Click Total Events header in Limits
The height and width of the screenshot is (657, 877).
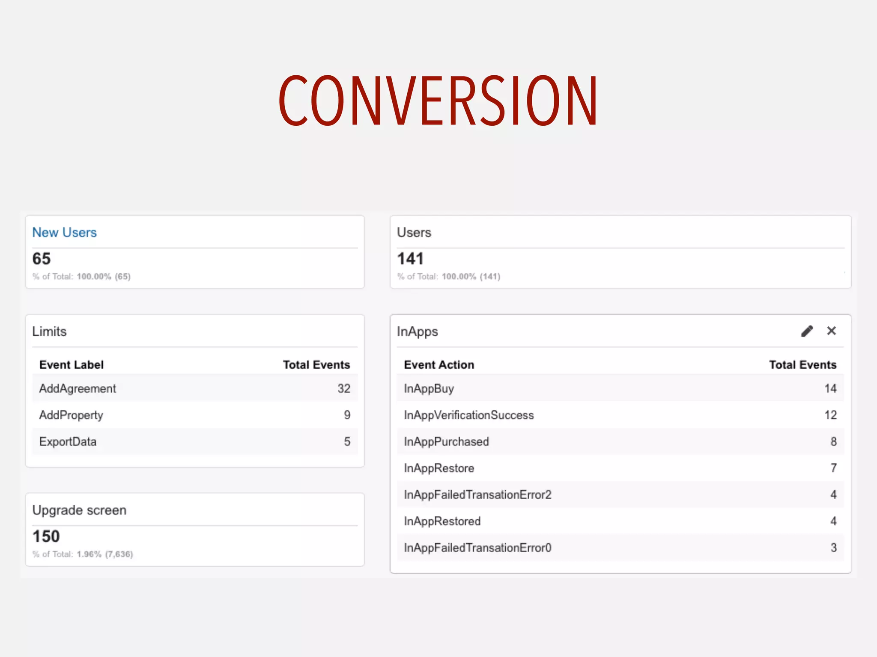point(316,364)
